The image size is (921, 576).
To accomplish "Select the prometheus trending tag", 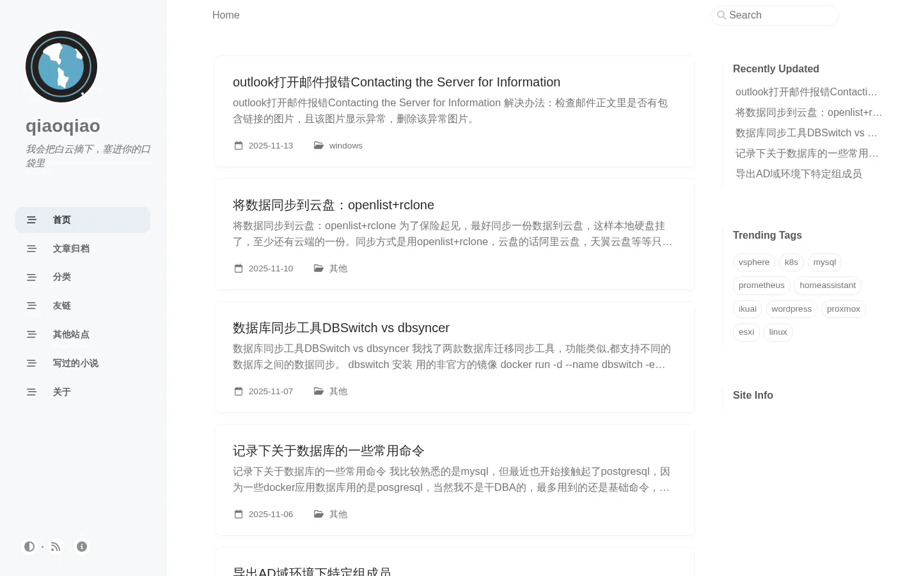I will [762, 285].
